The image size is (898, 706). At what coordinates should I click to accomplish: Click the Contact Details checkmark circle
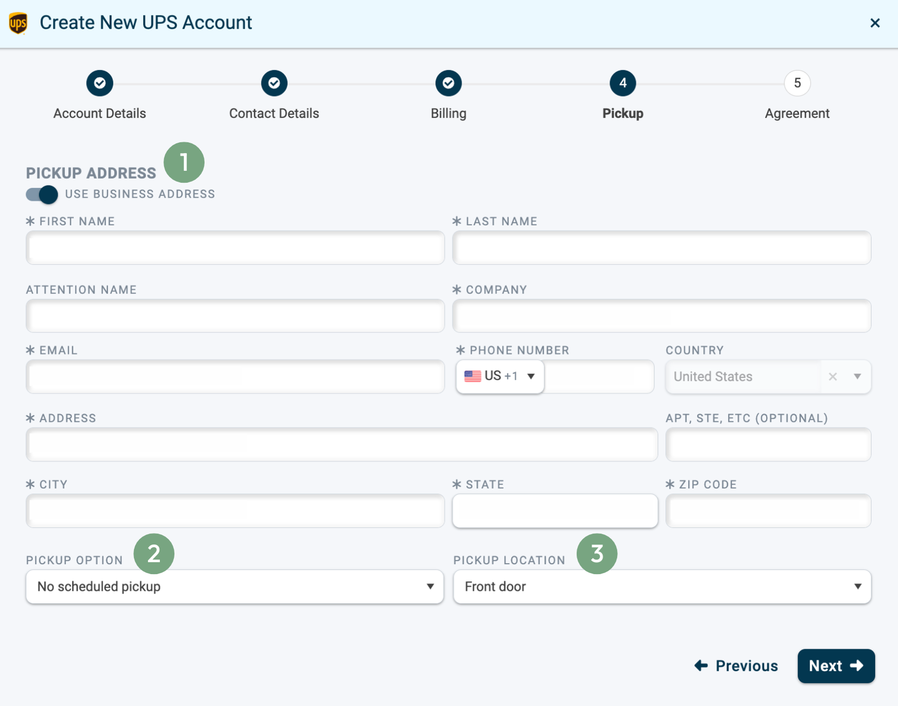point(274,83)
